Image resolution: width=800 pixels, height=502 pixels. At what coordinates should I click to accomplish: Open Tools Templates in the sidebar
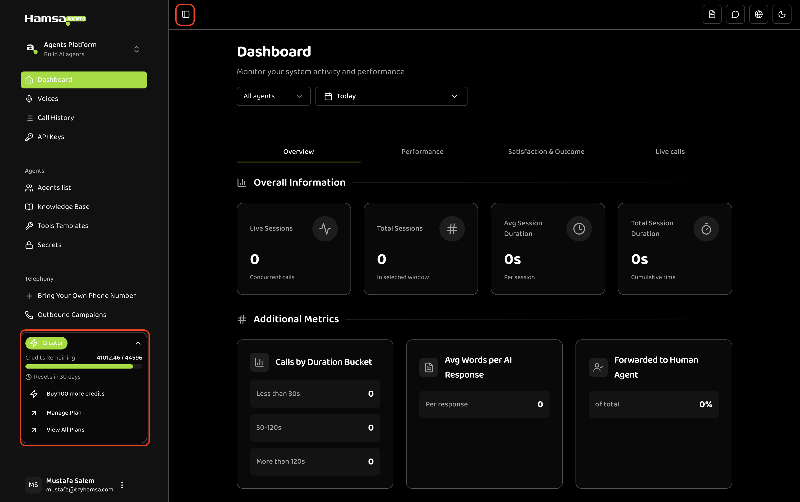pos(63,226)
